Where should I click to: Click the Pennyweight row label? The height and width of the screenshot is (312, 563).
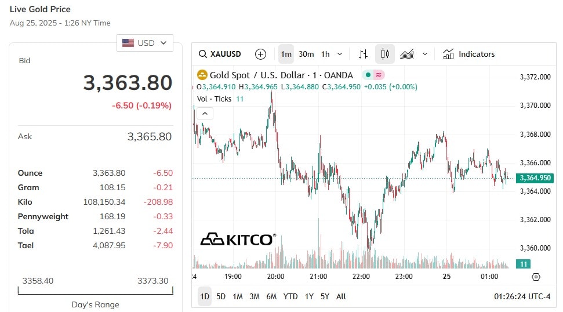point(43,216)
